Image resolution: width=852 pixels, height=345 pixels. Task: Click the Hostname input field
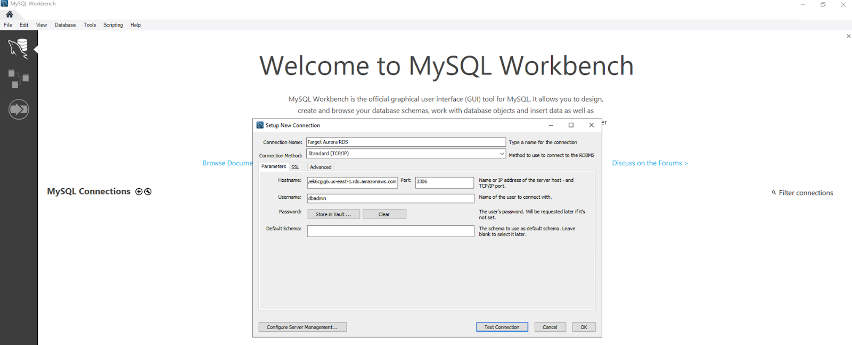point(353,182)
